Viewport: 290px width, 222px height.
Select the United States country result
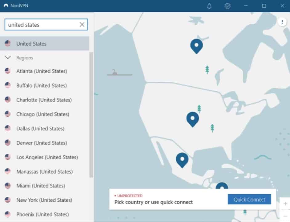pyautogui.click(x=45, y=43)
